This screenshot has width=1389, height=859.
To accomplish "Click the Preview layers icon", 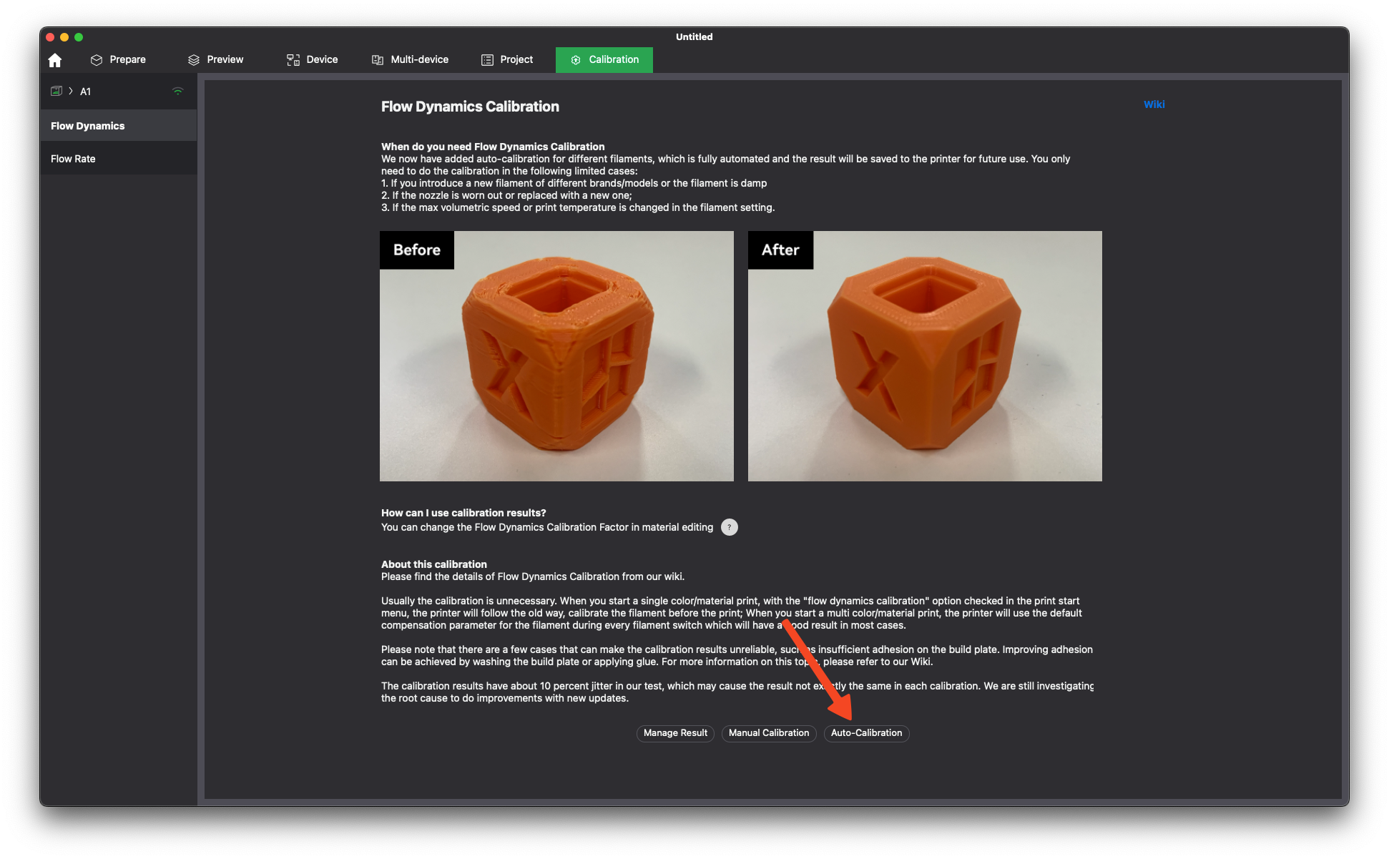I will [x=194, y=60].
